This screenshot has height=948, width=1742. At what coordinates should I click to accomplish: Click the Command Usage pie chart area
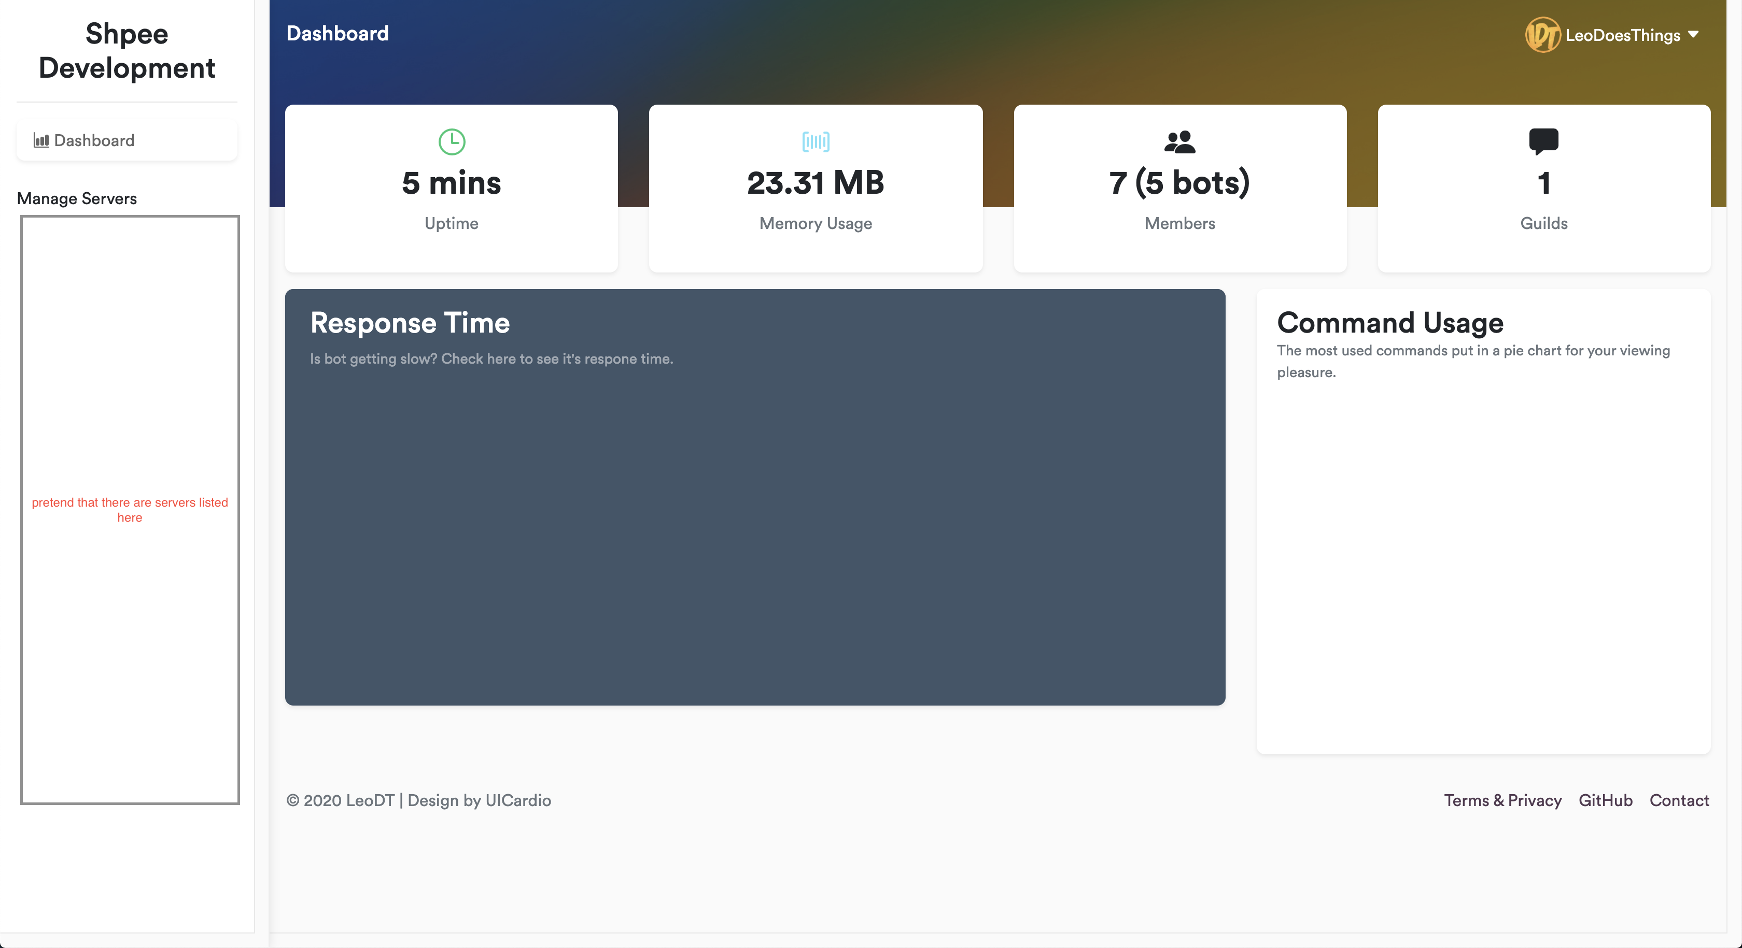point(1483,574)
